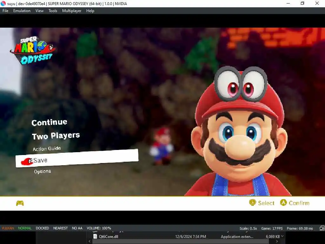Toggle the NO AA anti-aliasing button
Image resolution: width=325 pixels, height=244 pixels.
tap(77, 228)
